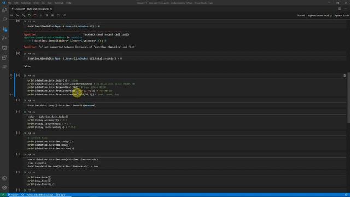Run all cells from notebook toolbar
The image size is (350, 197).
pyautogui.click(x=11, y=15)
